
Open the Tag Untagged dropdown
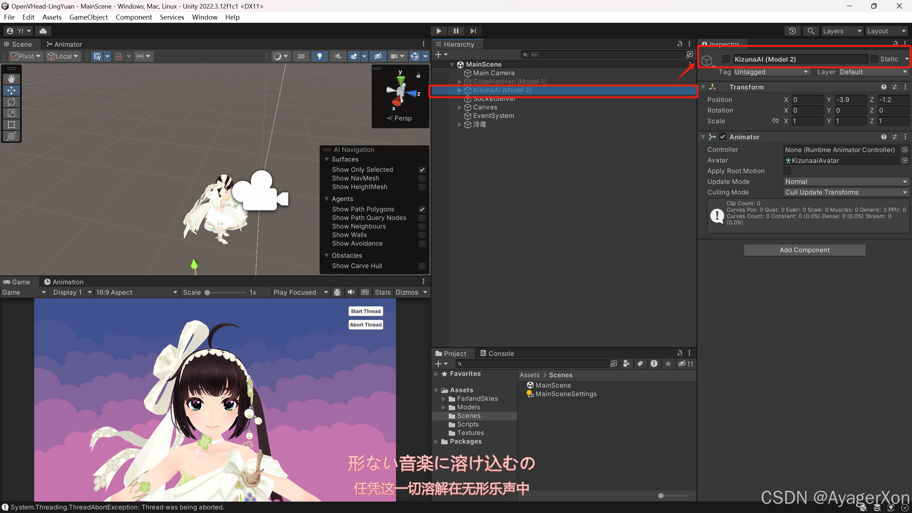pyautogui.click(x=772, y=72)
